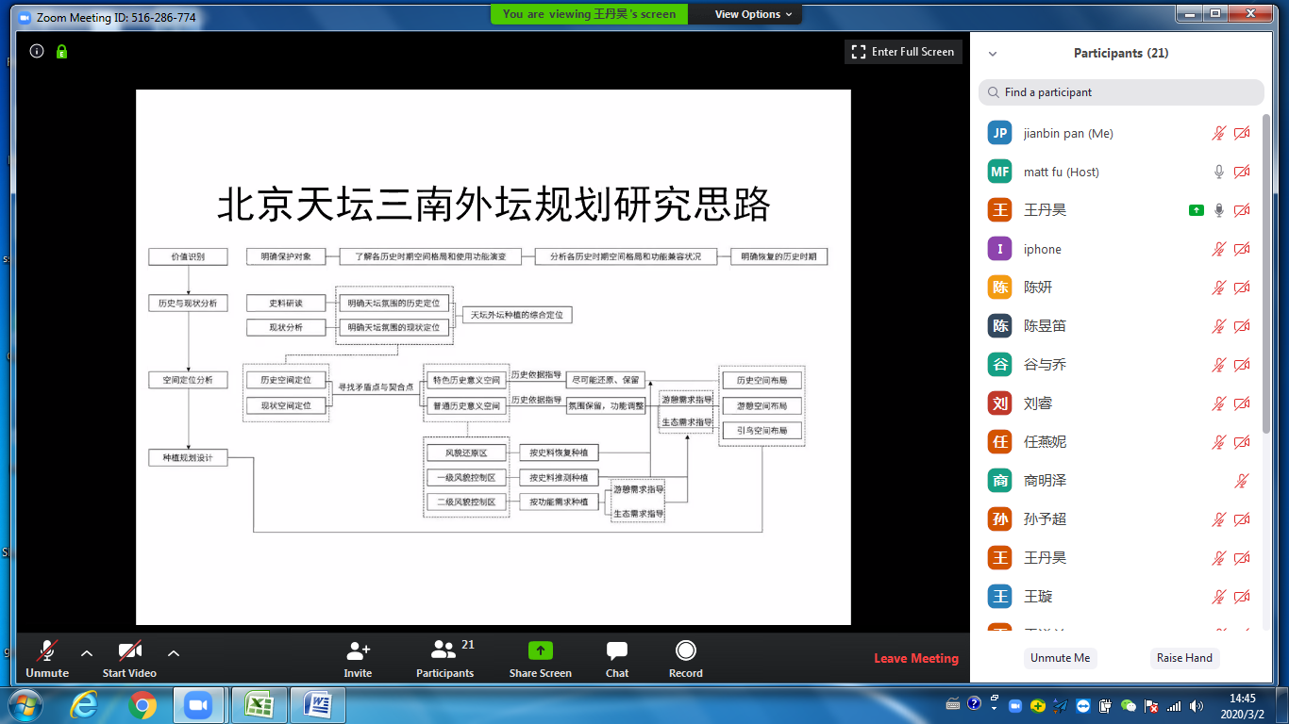This screenshot has height=724, width=1289.
Task: Open Word from the taskbar
Action: coord(318,705)
